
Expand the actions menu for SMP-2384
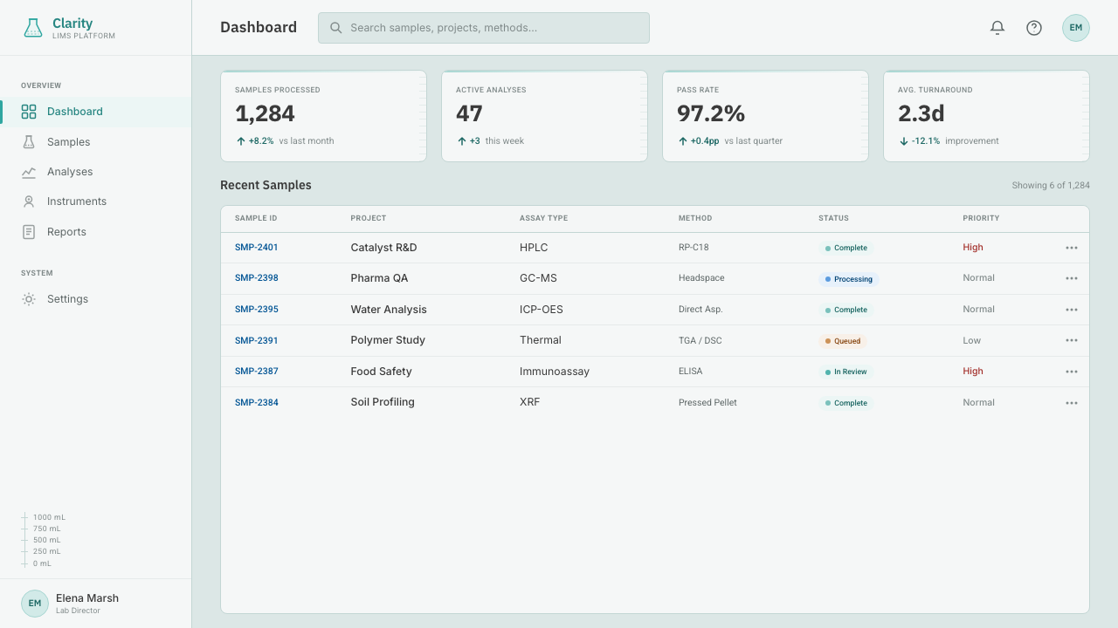(1072, 403)
